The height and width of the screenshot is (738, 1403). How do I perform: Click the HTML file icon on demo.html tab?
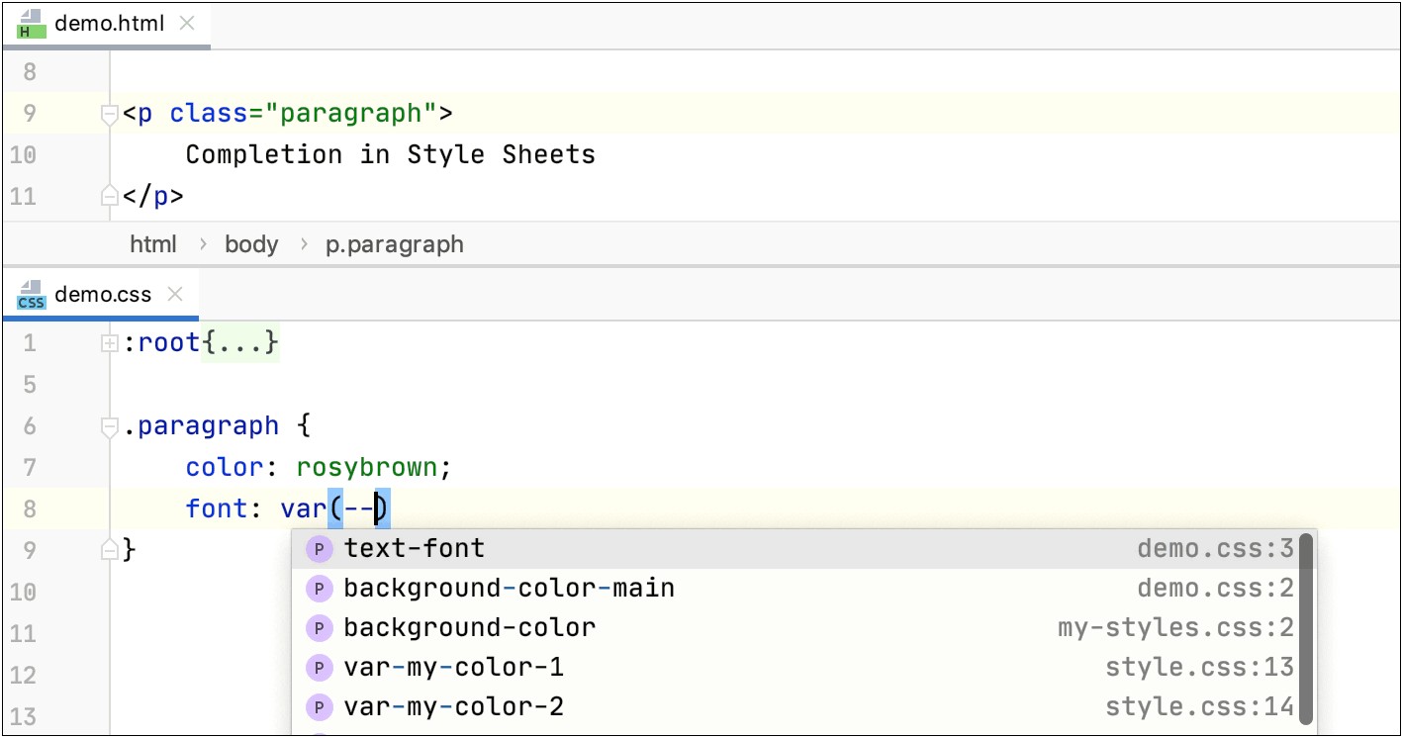[x=31, y=24]
